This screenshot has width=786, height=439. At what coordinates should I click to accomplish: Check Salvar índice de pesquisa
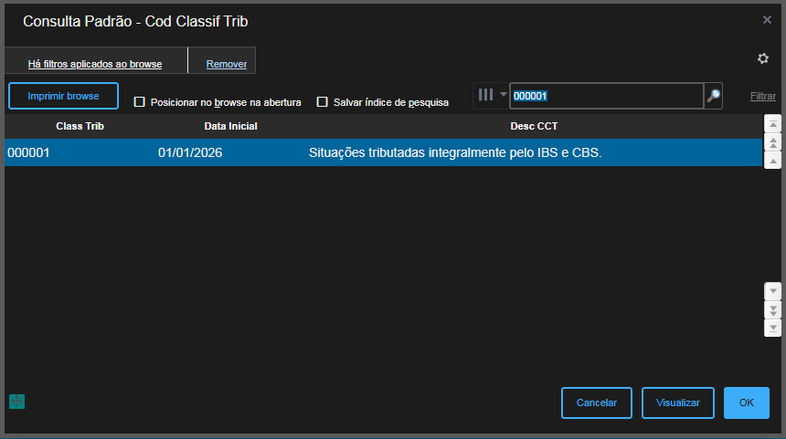(323, 102)
